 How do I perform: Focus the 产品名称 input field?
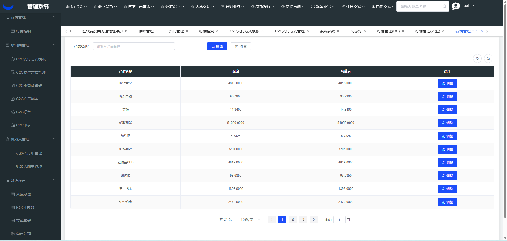[x=134, y=46]
